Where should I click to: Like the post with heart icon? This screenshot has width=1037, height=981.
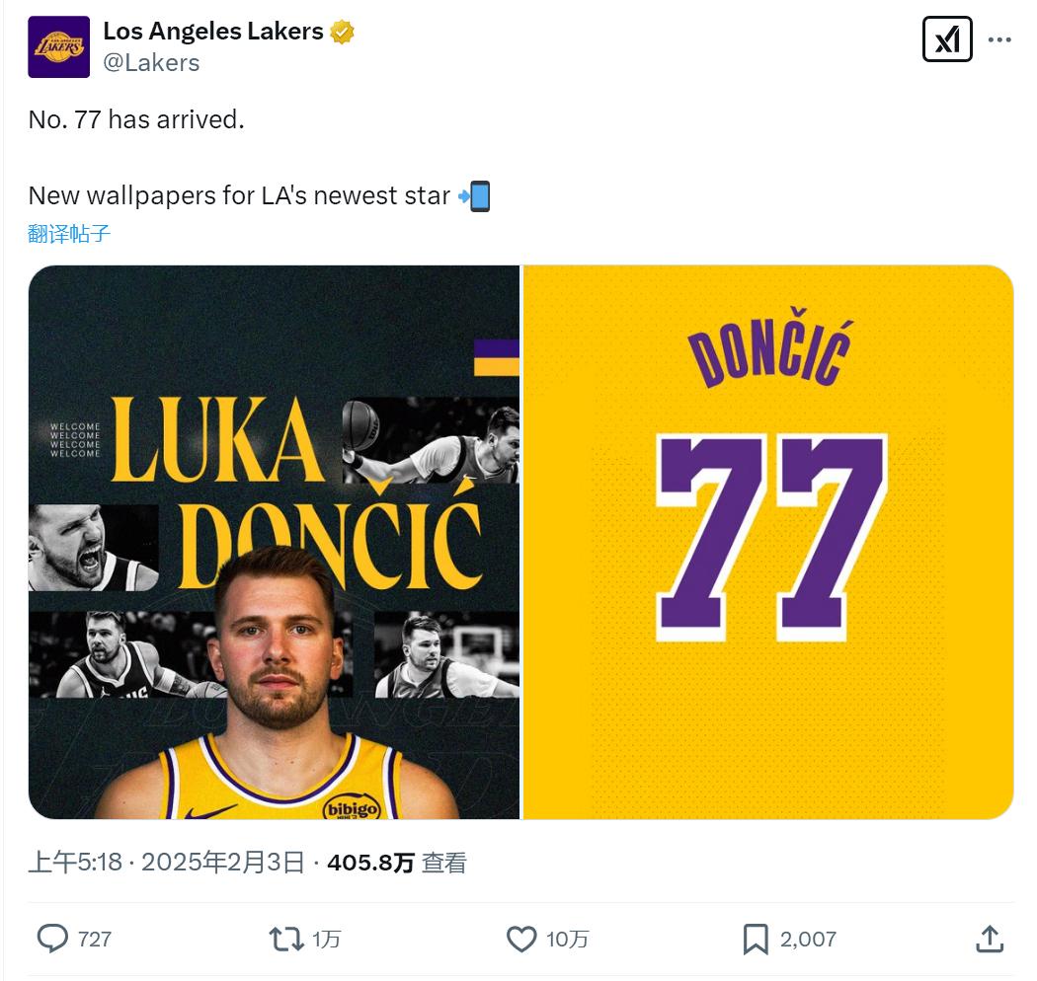pos(521,939)
